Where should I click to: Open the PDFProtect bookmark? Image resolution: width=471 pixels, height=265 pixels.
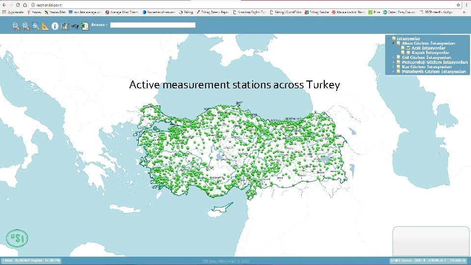[436, 12]
